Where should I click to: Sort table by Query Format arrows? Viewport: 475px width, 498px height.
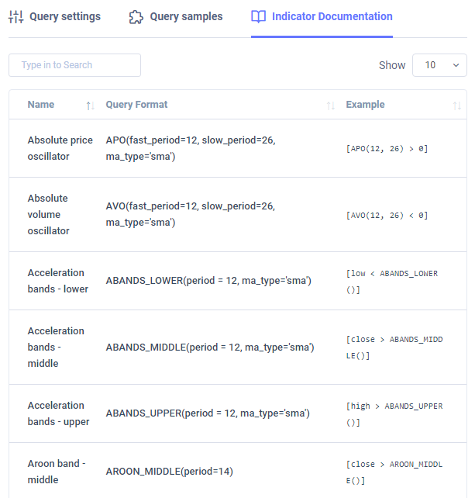click(331, 105)
